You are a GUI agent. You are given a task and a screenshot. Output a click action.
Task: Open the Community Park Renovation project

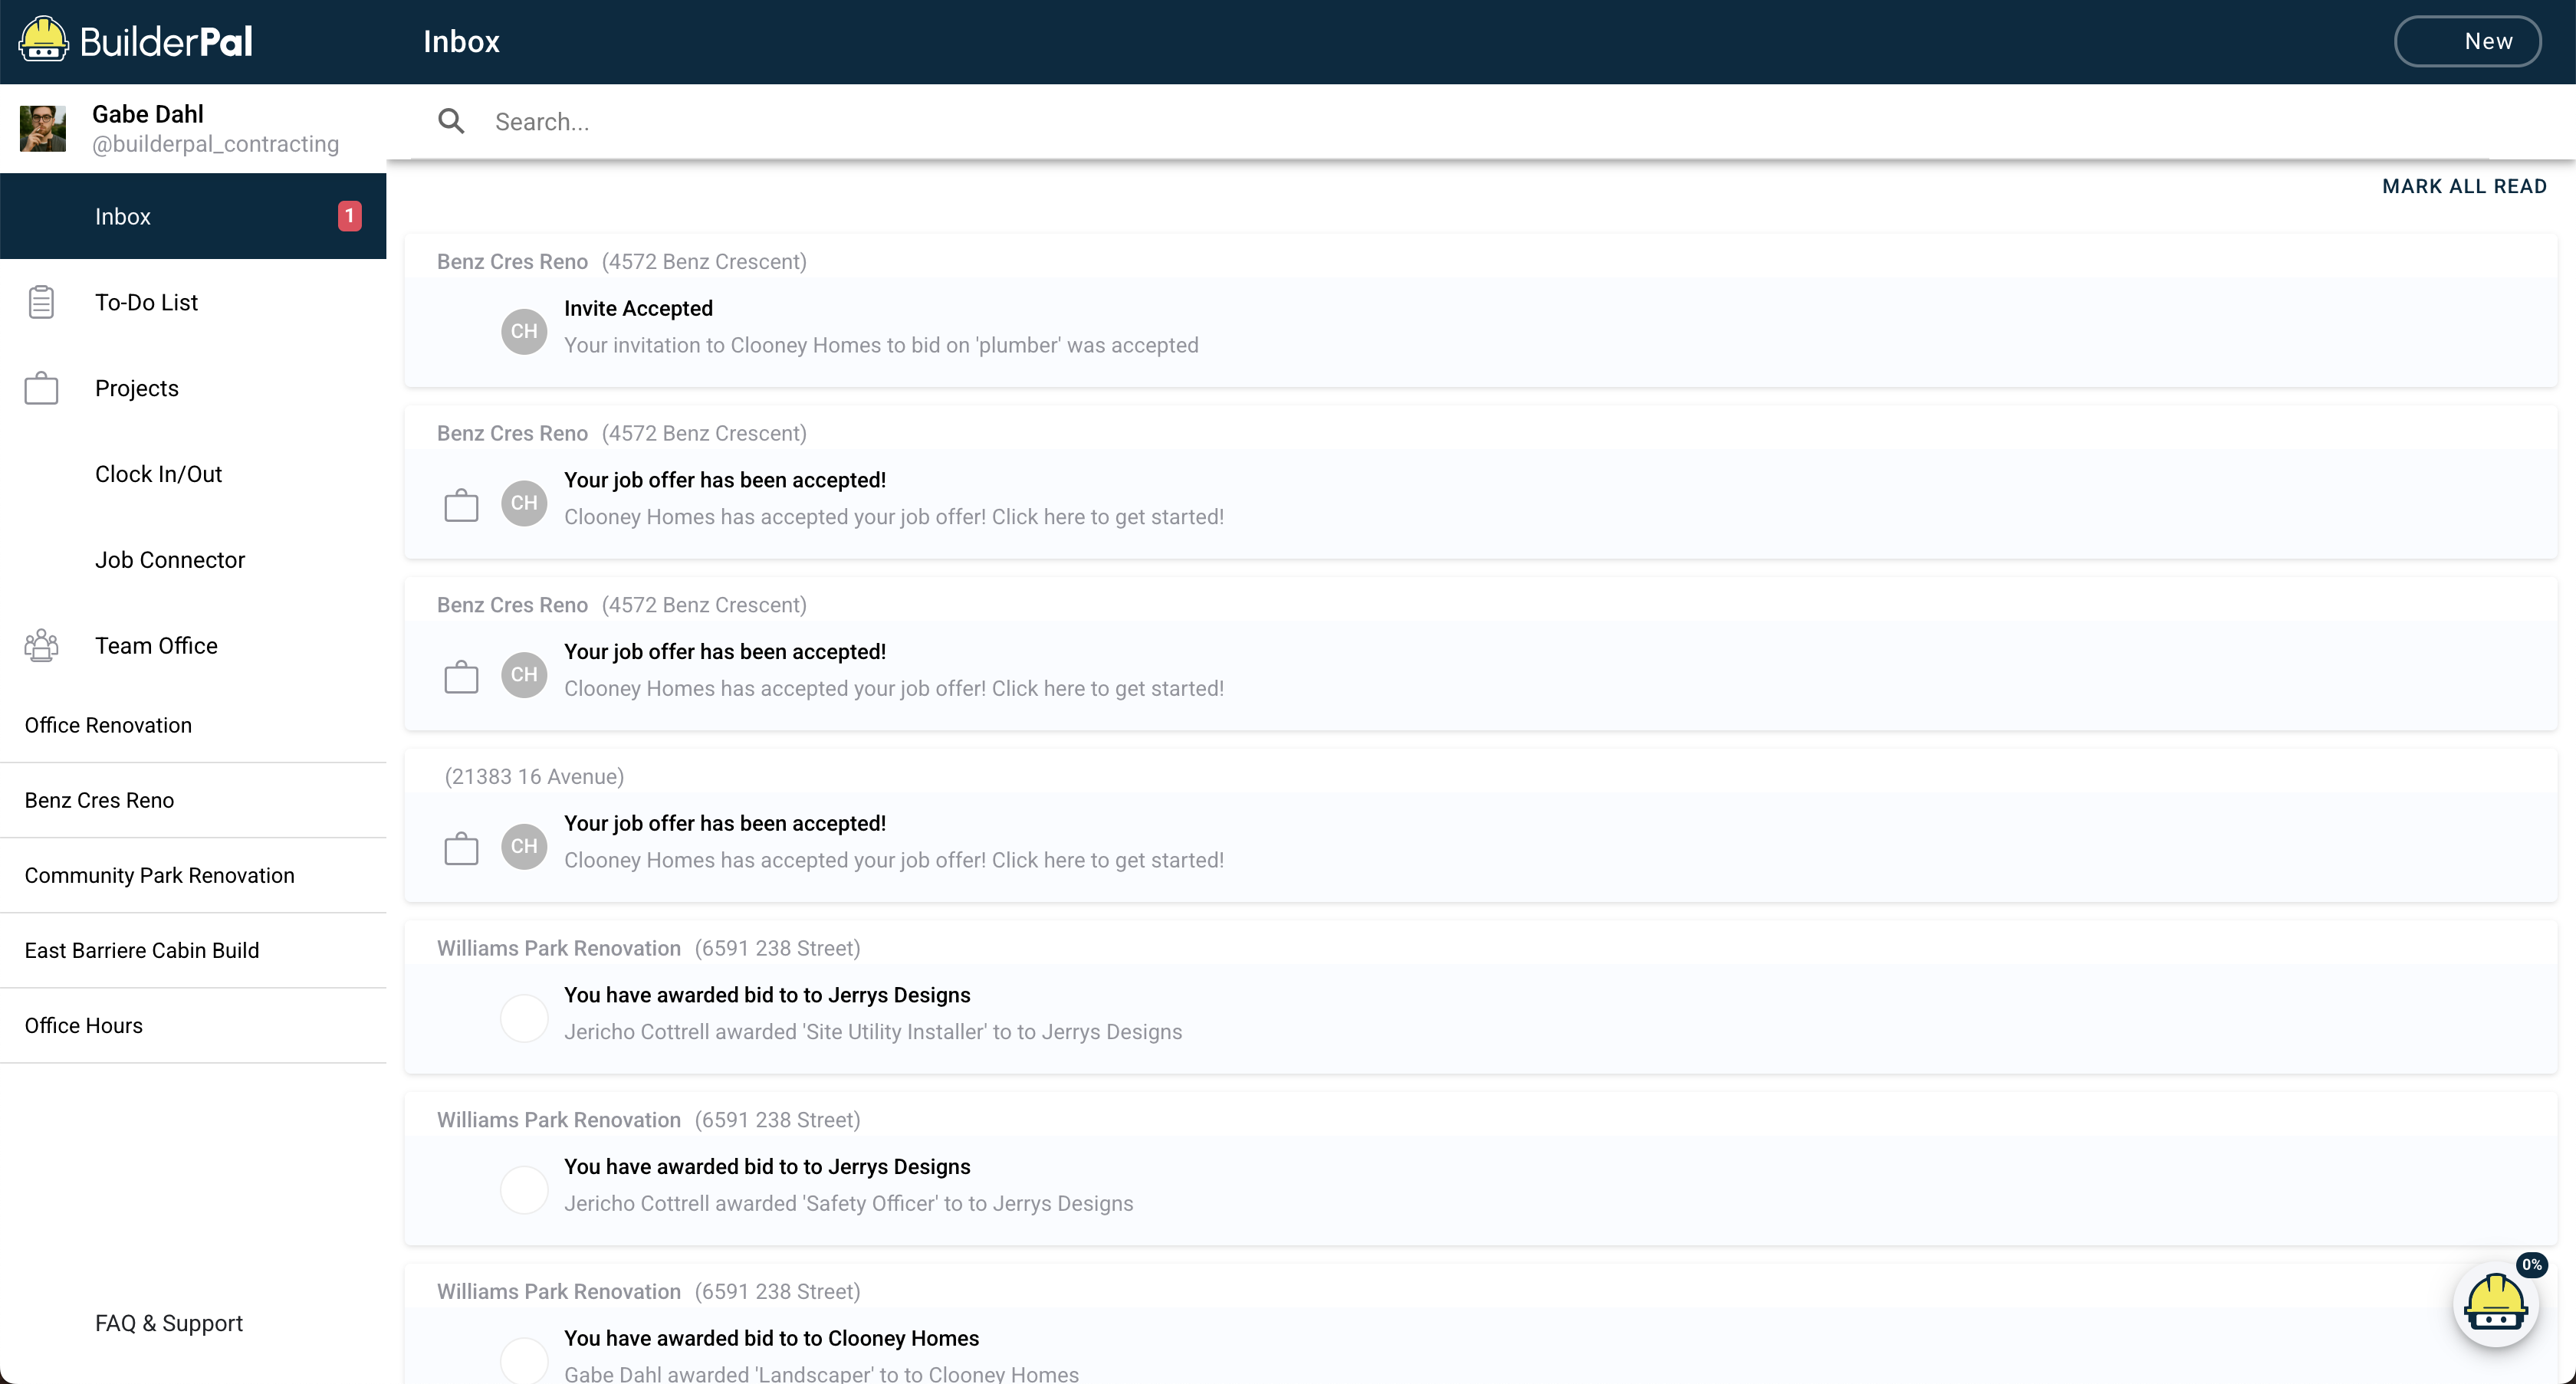click(x=160, y=875)
